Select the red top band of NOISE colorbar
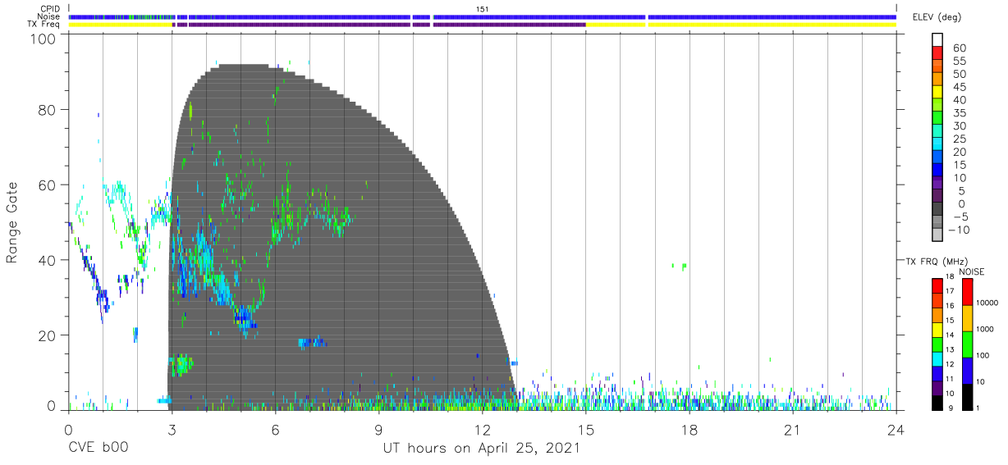The image size is (1008, 465). (967, 292)
